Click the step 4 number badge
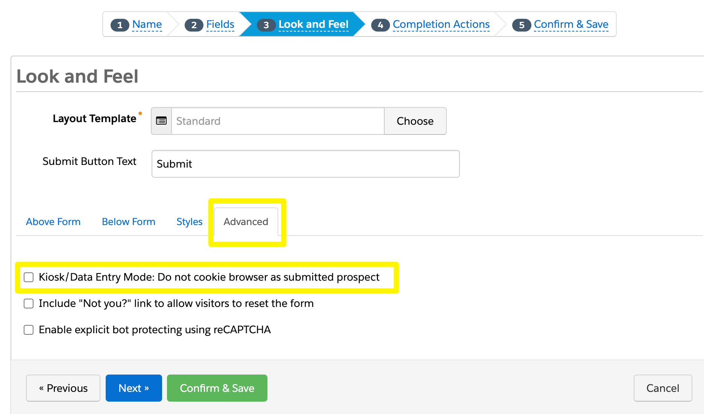The image size is (704, 414). tap(381, 25)
